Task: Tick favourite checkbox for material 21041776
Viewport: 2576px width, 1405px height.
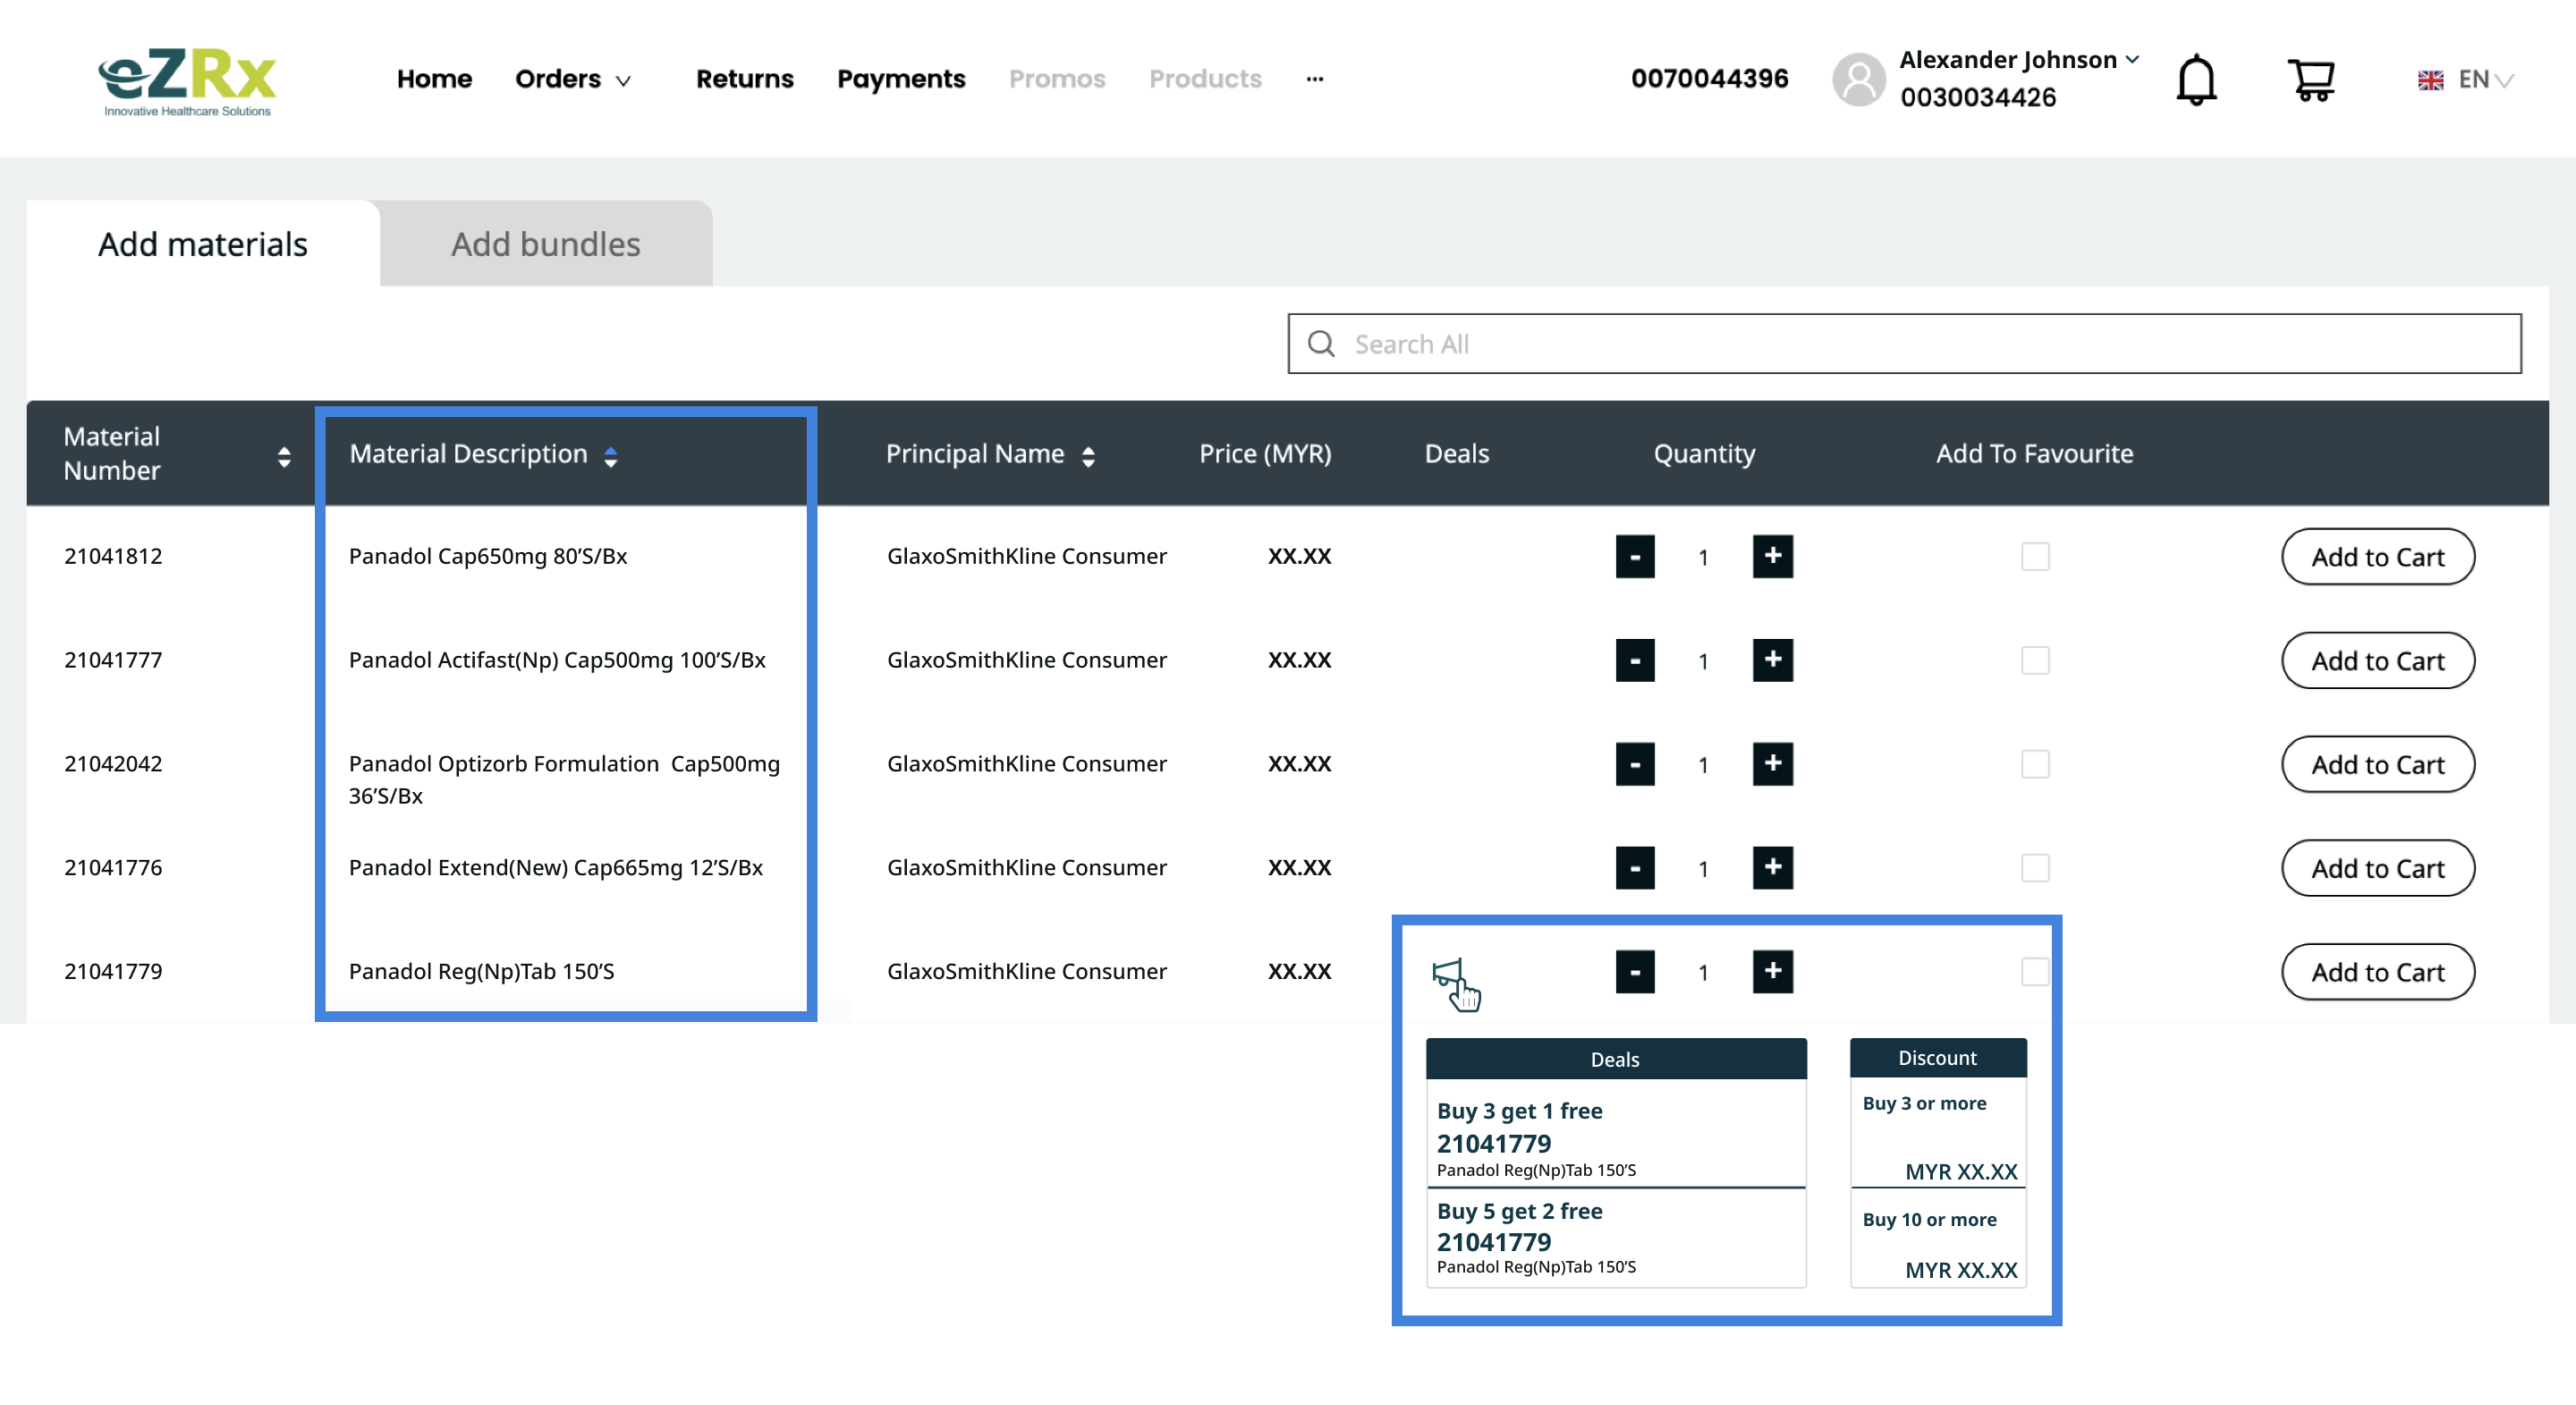Action: [2035, 868]
